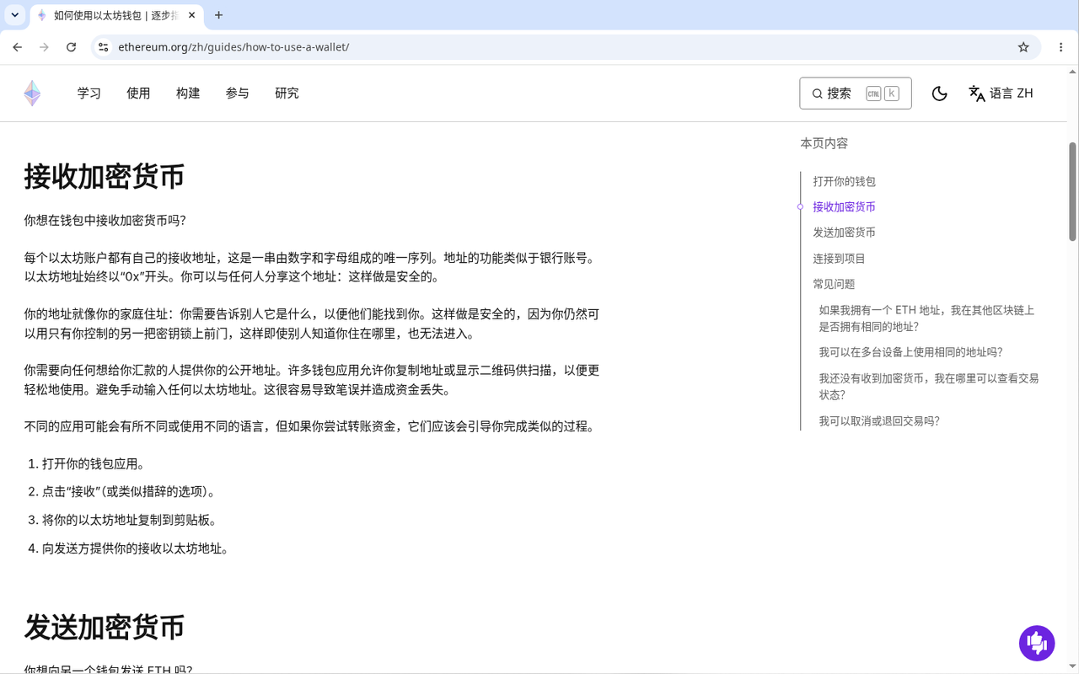Open the 语言 ZH language selector

1001,94
